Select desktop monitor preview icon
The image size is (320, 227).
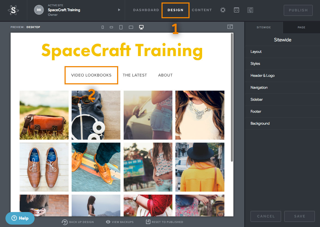(141, 27)
